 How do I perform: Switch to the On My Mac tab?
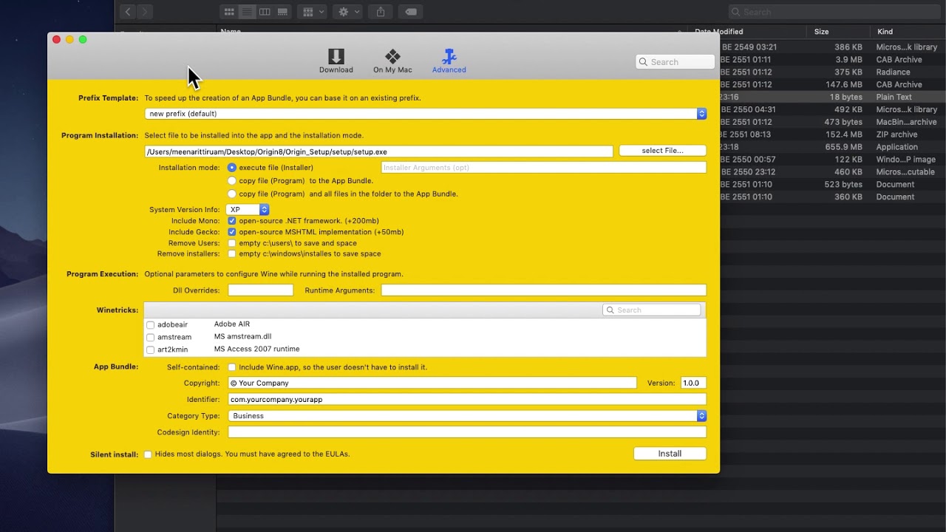tap(392, 61)
